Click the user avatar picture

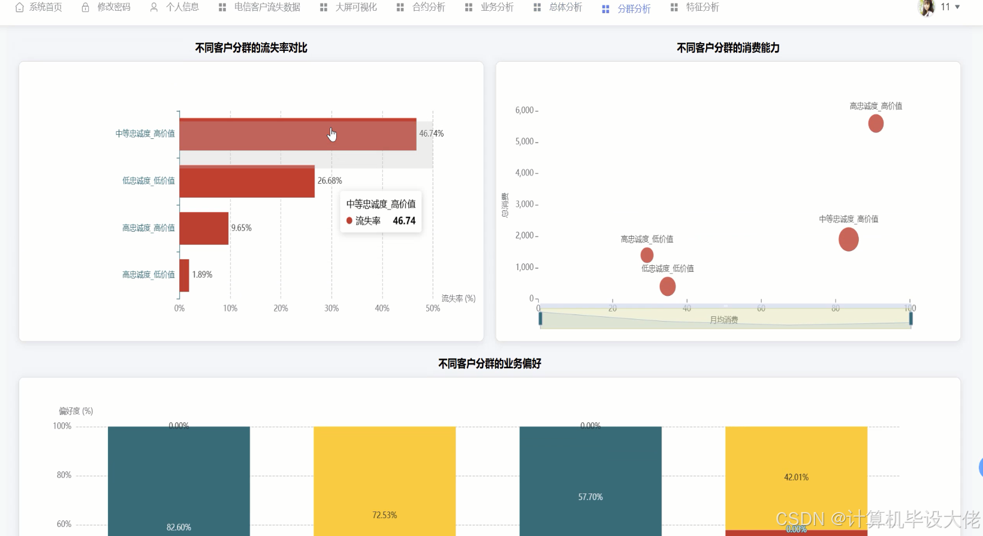927,7
